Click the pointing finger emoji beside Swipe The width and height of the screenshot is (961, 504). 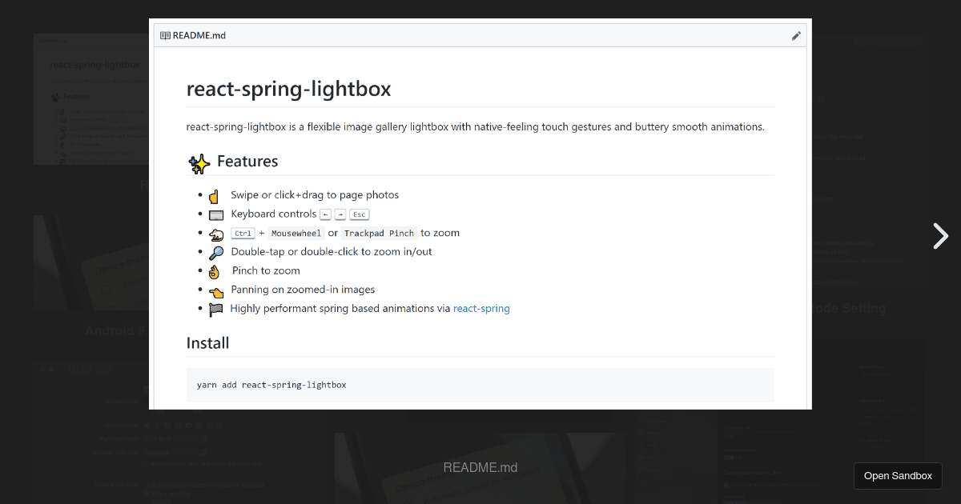(x=214, y=196)
